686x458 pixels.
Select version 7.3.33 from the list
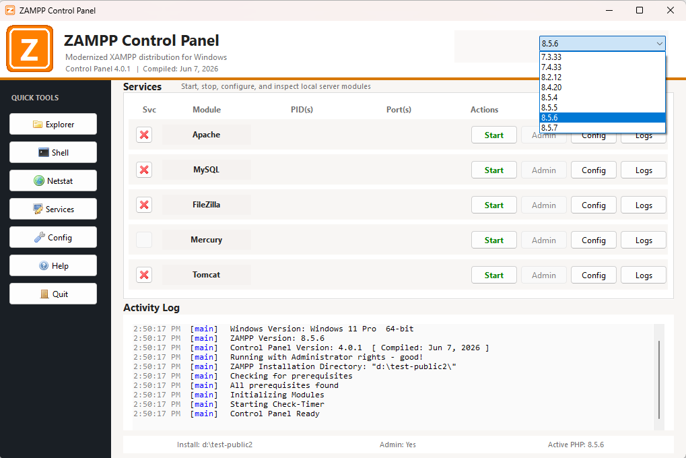(603, 57)
